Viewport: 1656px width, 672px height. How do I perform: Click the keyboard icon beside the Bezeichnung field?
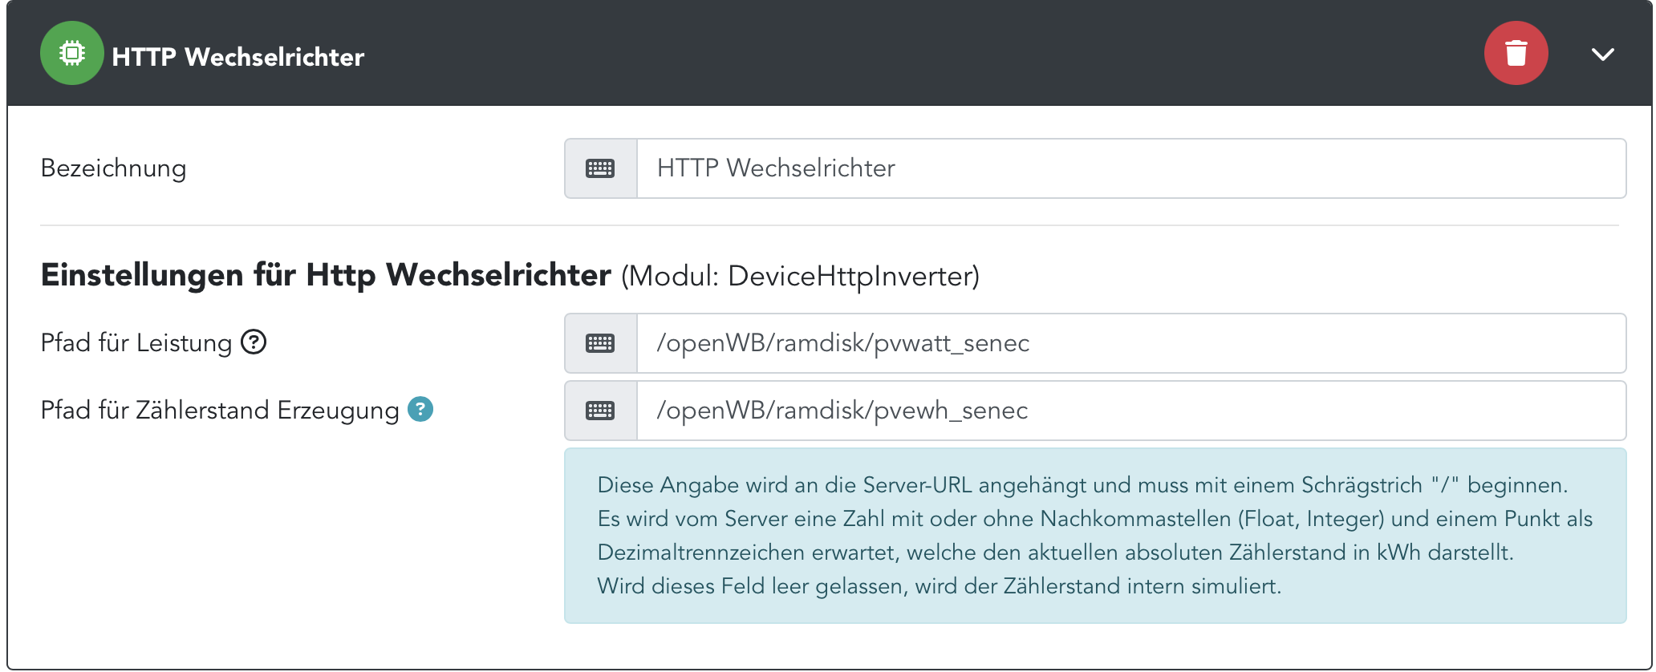[600, 168]
